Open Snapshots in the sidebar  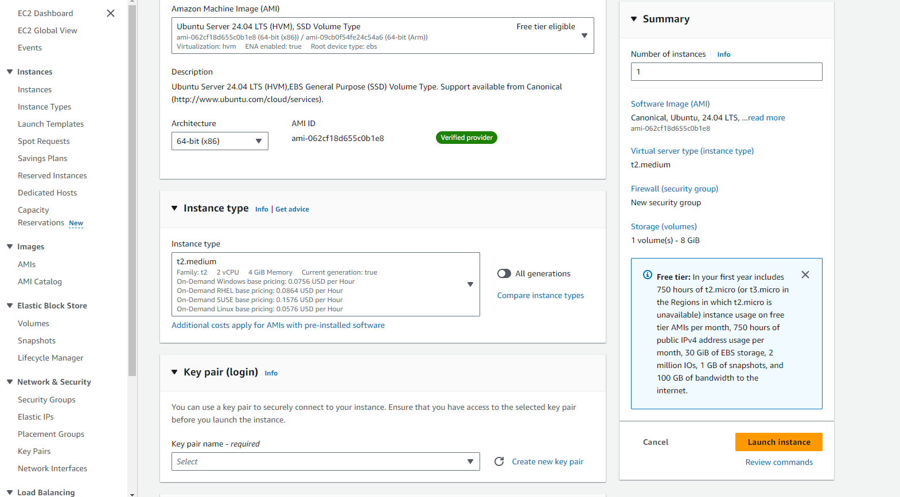(x=37, y=341)
